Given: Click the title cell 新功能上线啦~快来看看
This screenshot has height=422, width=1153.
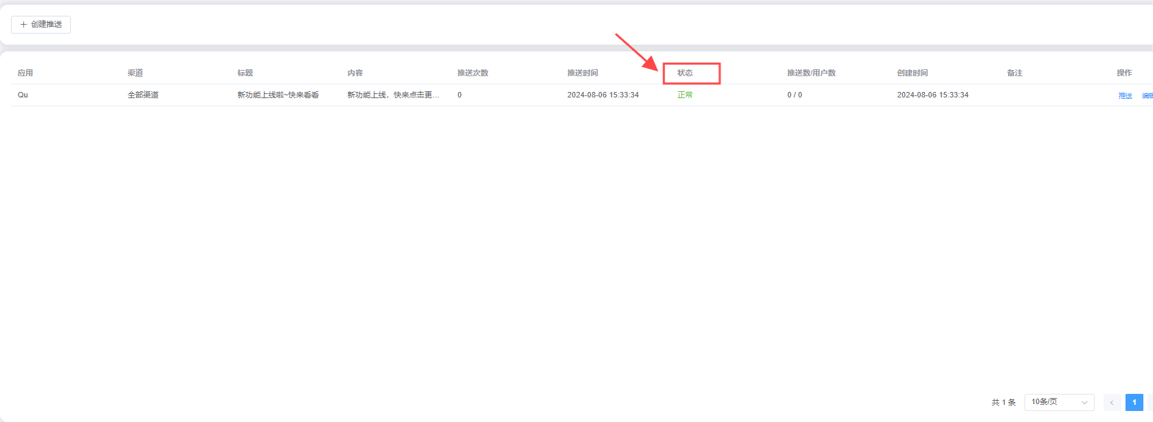Looking at the screenshot, I should pyautogui.click(x=278, y=95).
